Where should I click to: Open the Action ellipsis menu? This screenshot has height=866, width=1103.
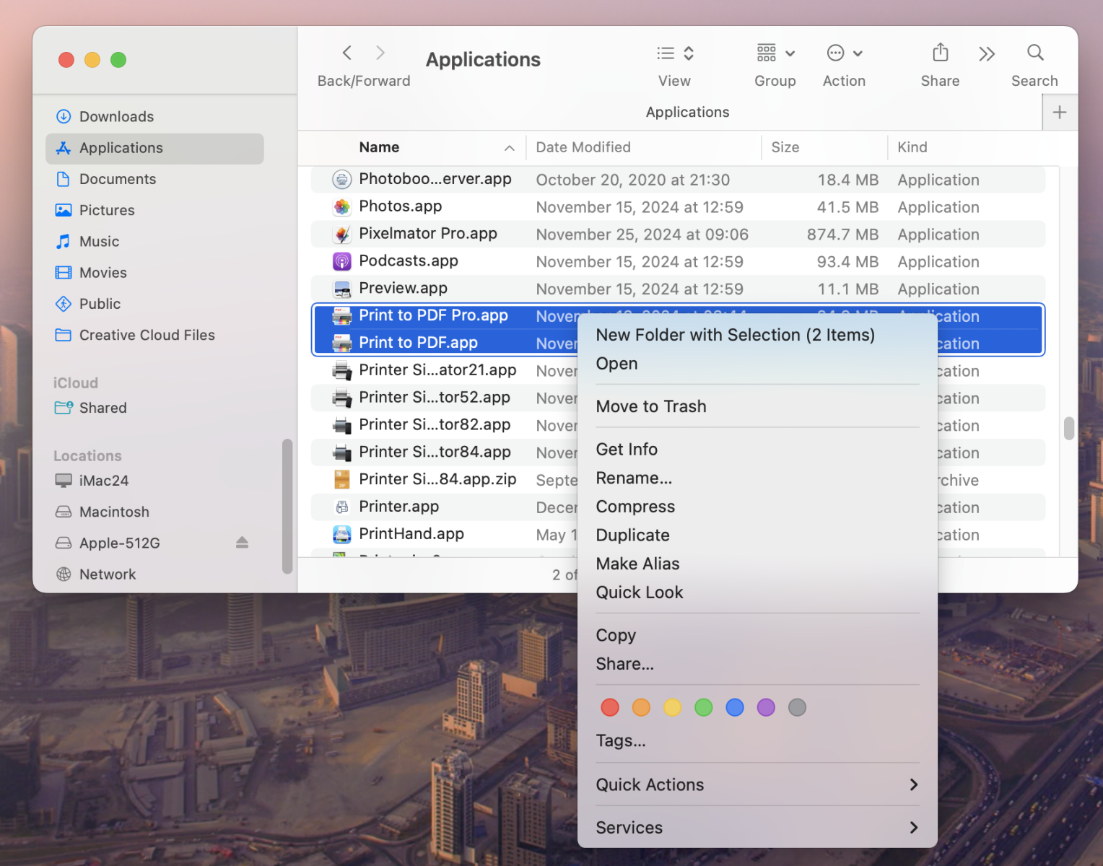coord(845,53)
